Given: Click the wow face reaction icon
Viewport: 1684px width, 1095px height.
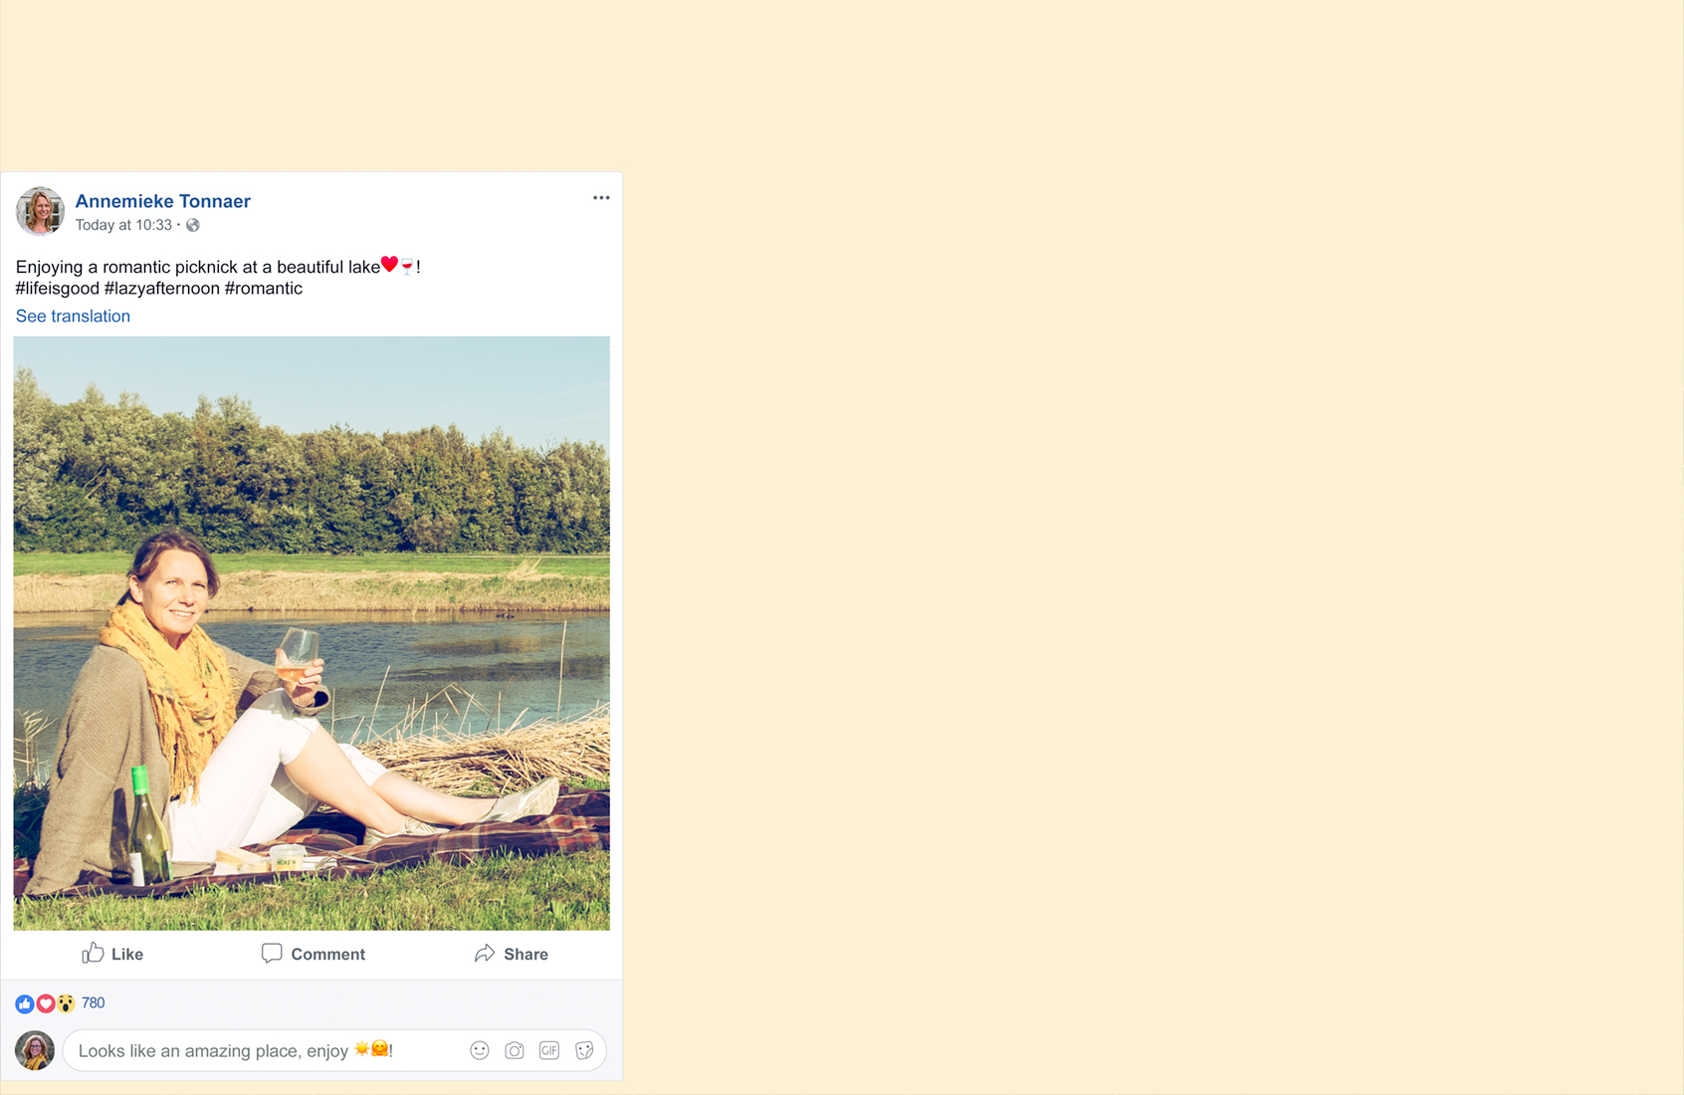Looking at the screenshot, I should pos(66,1003).
